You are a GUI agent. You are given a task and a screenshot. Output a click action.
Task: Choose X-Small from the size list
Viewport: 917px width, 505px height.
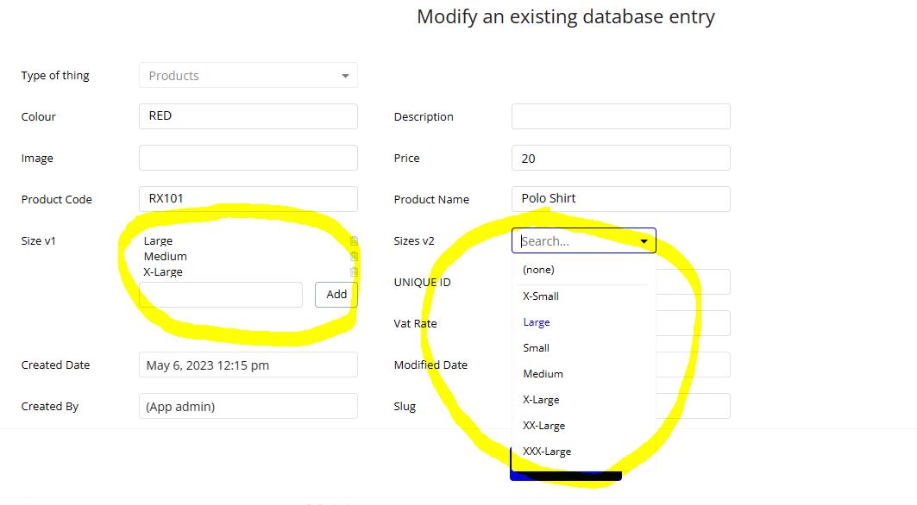541,296
